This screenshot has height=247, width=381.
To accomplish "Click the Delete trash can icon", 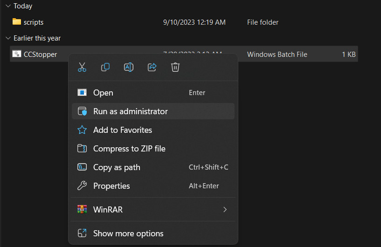I will (x=175, y=67).
